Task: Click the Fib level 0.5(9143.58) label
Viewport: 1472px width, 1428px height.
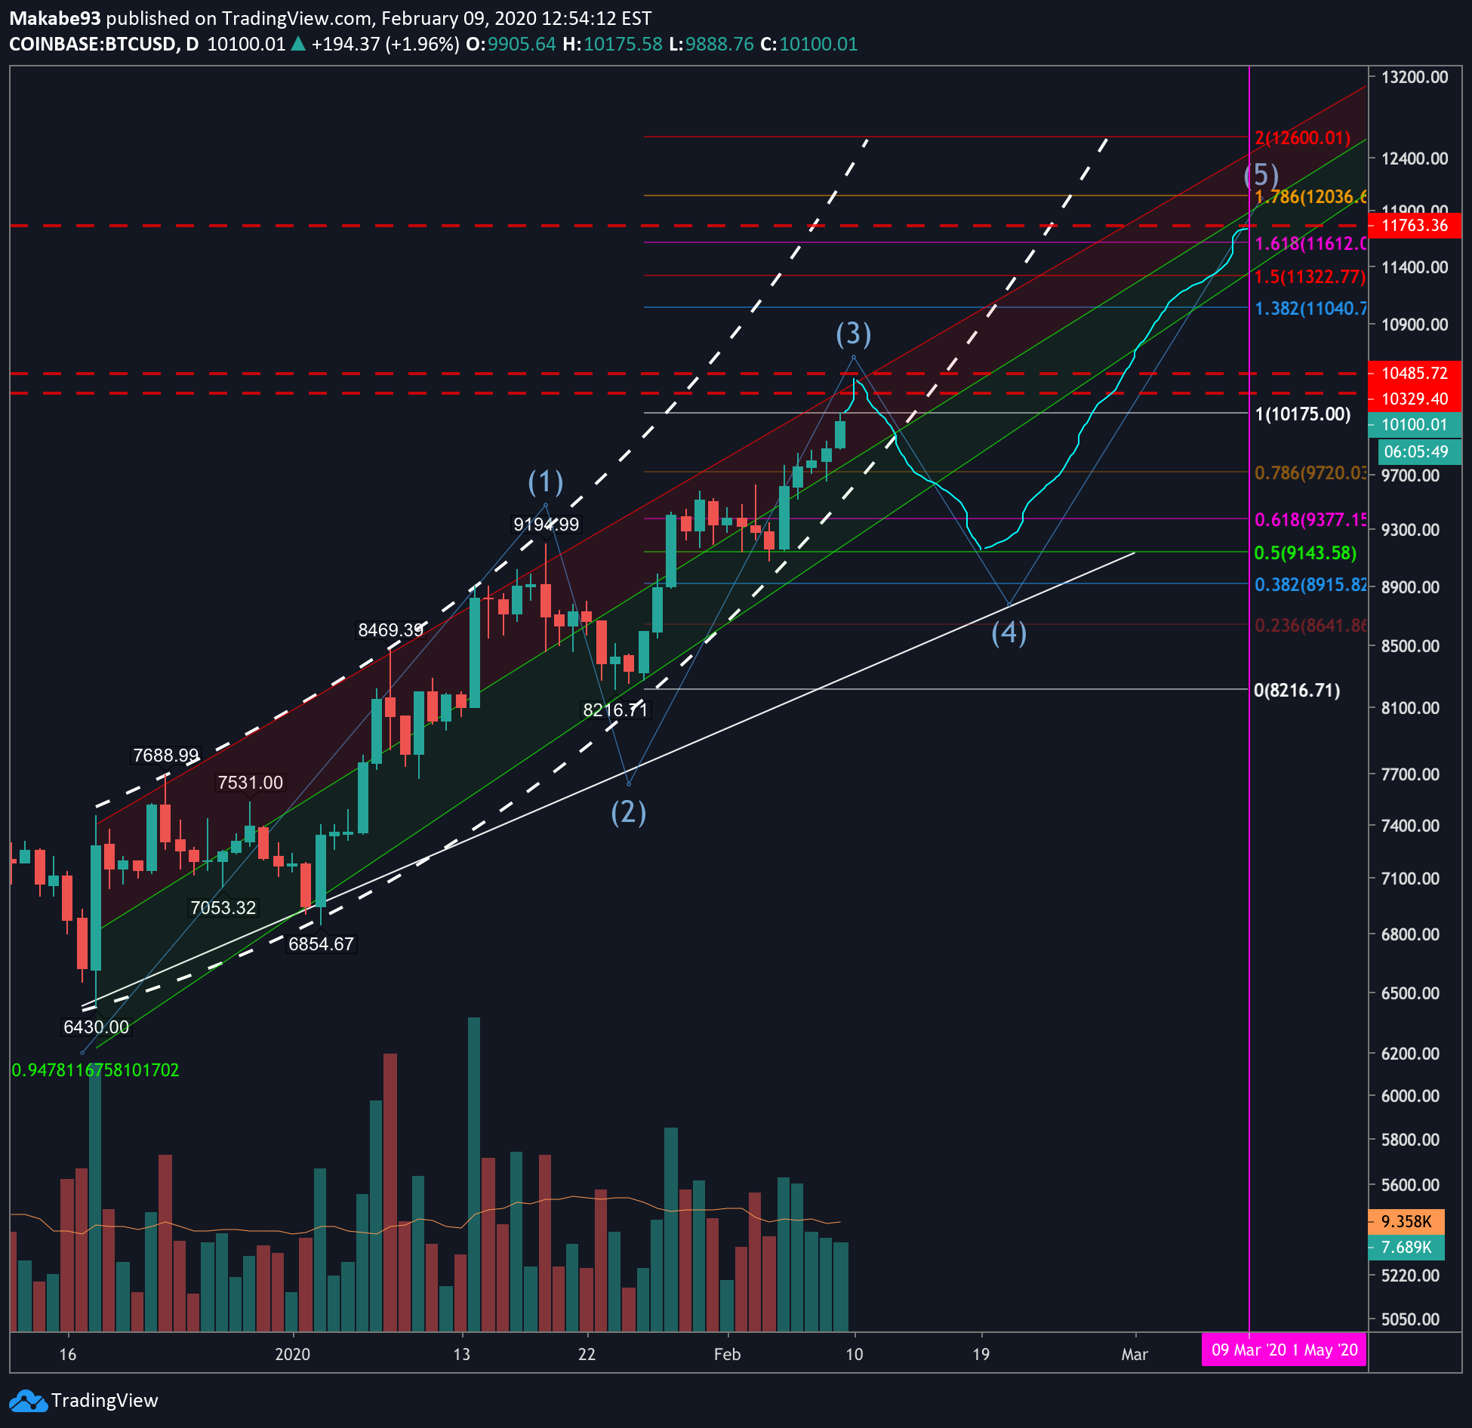Action: 1305,552
